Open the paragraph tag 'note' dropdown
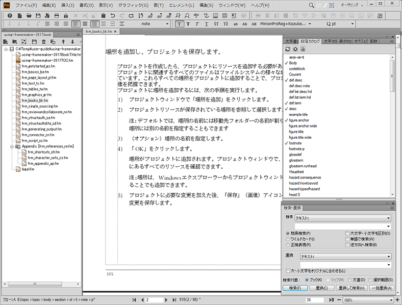This screenshot has width=402, height=305. (167, 24)
